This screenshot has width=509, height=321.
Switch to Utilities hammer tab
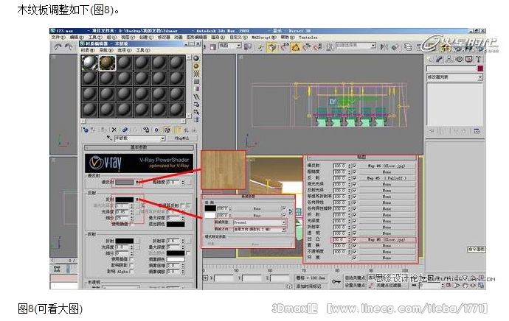[479, 59]
